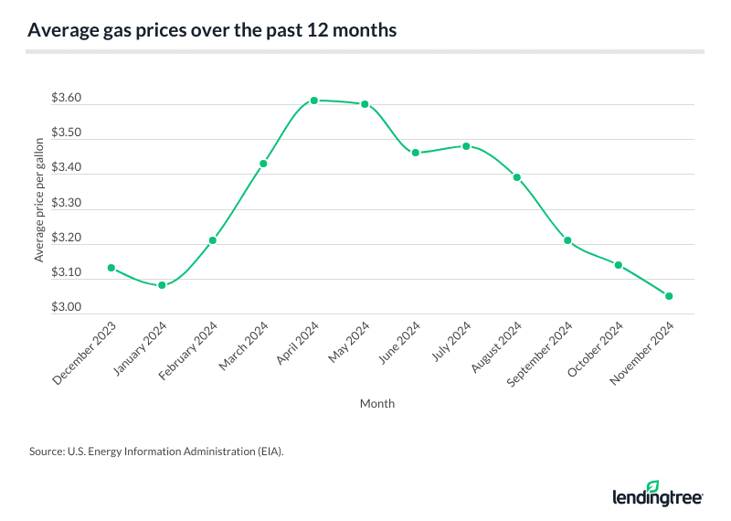Select the February 2024 data point

click(213, 240)
